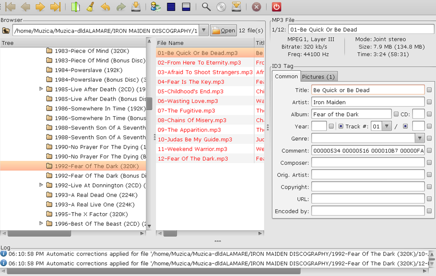Screen dimensions: 436x276
Task: Switch to the Pictures (1) tab
Action: tap(319, 76)
